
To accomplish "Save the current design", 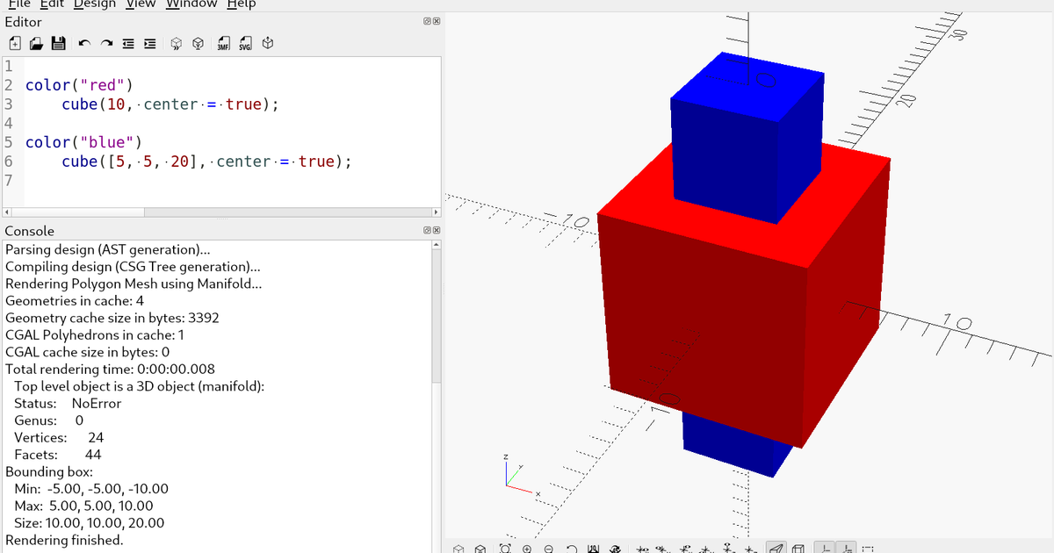I will [58, 42].
